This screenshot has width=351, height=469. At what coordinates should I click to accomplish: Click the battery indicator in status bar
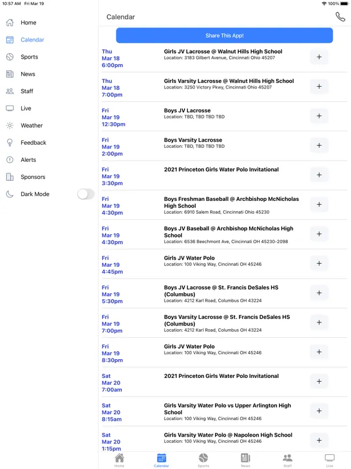click(344, 4)
